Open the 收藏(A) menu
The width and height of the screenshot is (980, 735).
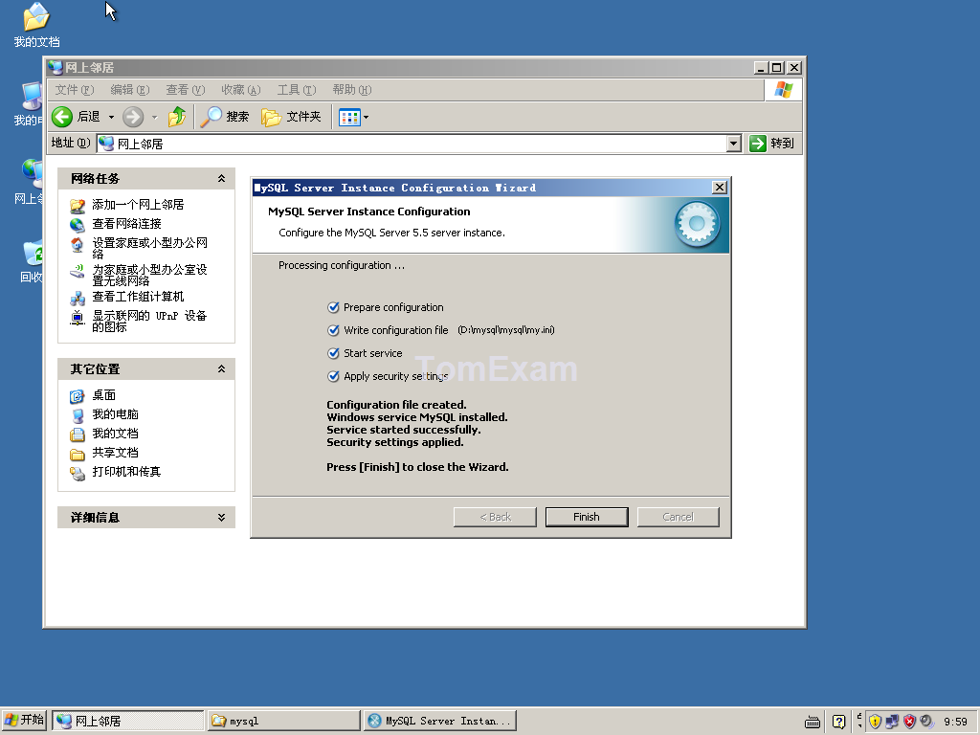pos(240,90)
